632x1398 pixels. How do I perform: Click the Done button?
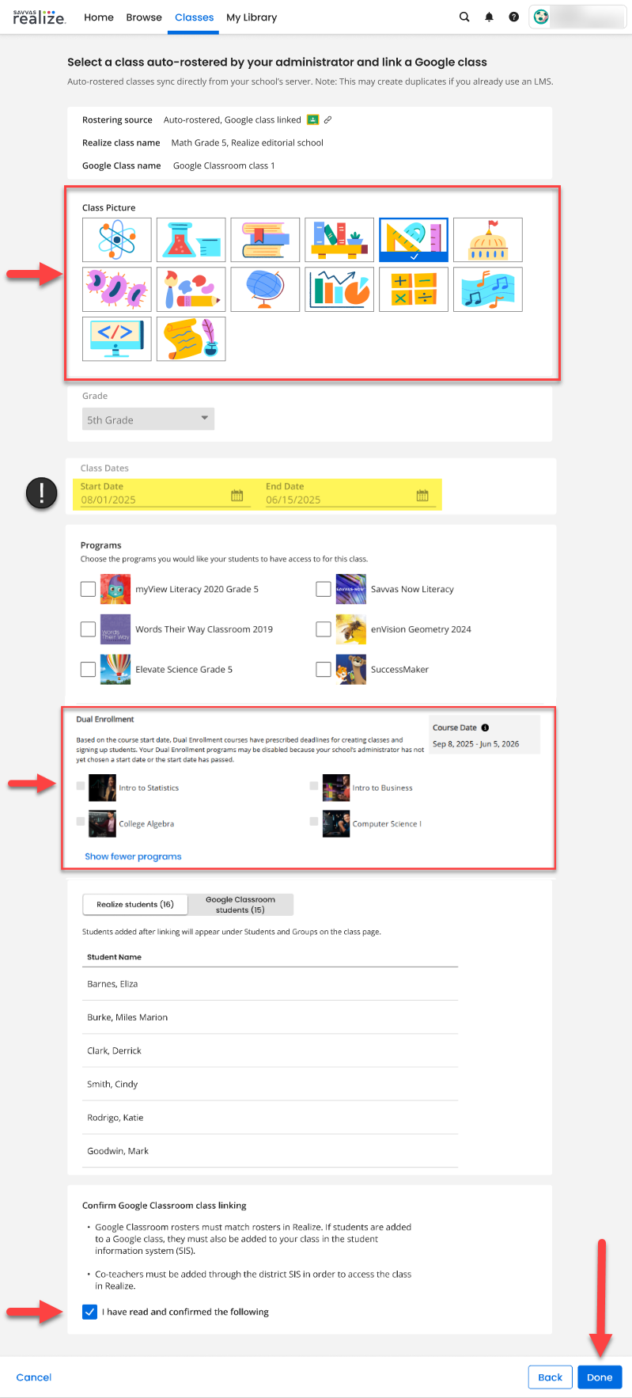(x=600, y=1377)
